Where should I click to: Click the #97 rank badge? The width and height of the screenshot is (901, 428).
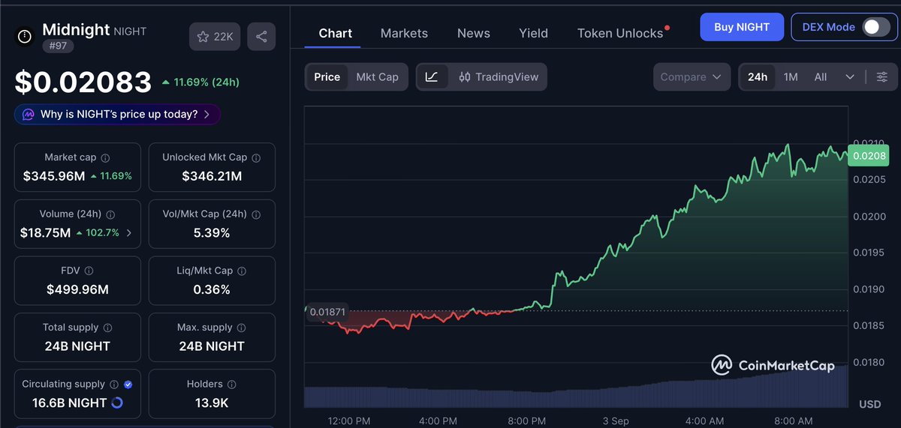(x=57, y=45)
